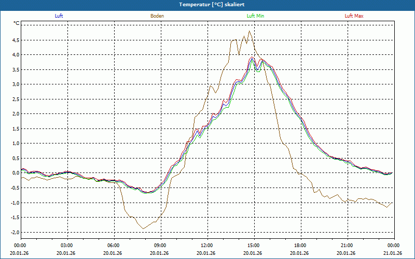Click the -2,0 y-axis value
Image resolution: width=415 pixels, height=259 pixels.
[15, 232]
